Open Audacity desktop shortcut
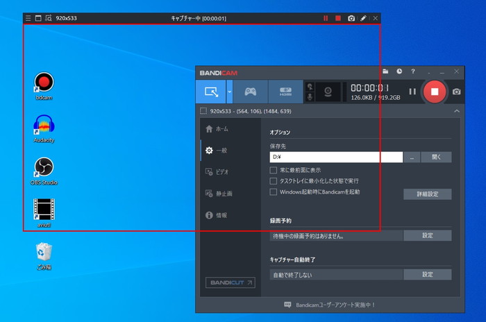Screen dimensions: 486x322 coord(44,128)
